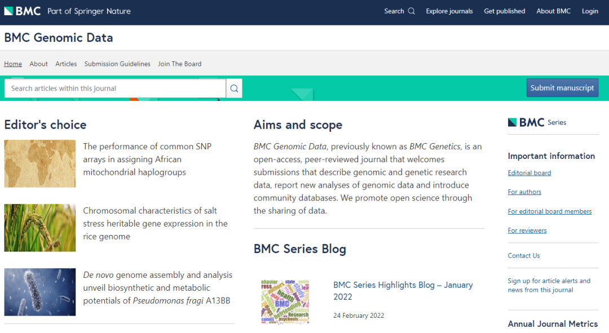The width and height of the screenshot is (609, 333).
Task: Open the African map article thumbnail
Action: 40,164
